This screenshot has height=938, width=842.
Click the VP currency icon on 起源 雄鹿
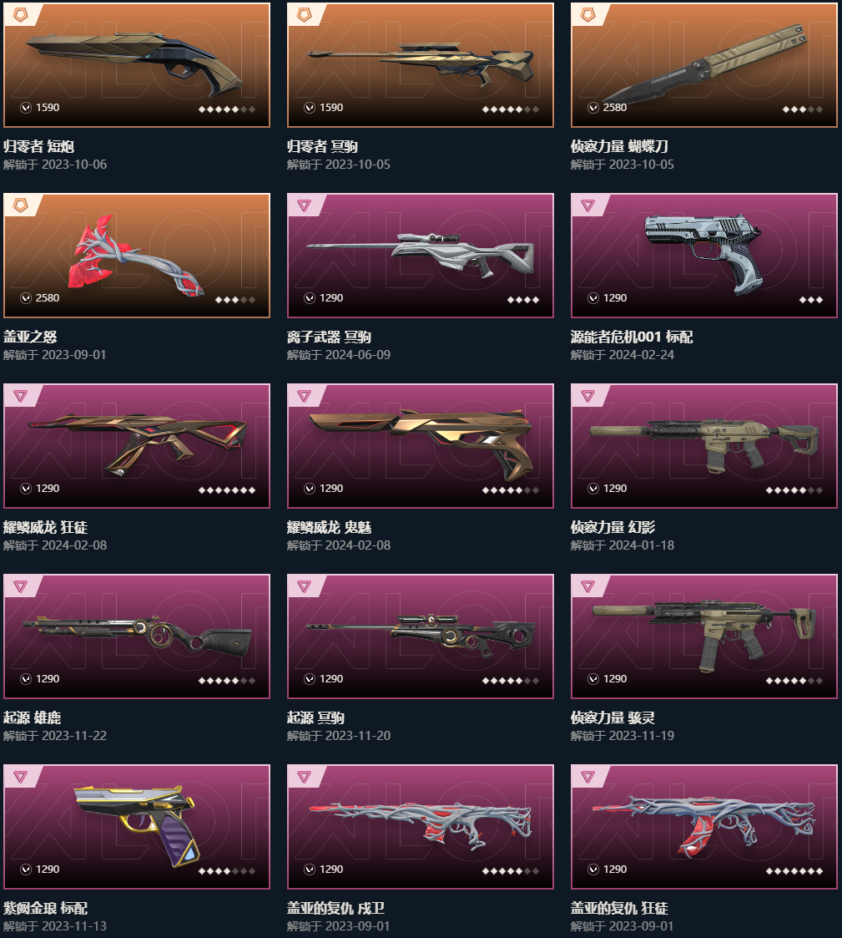tap(26, 679)
